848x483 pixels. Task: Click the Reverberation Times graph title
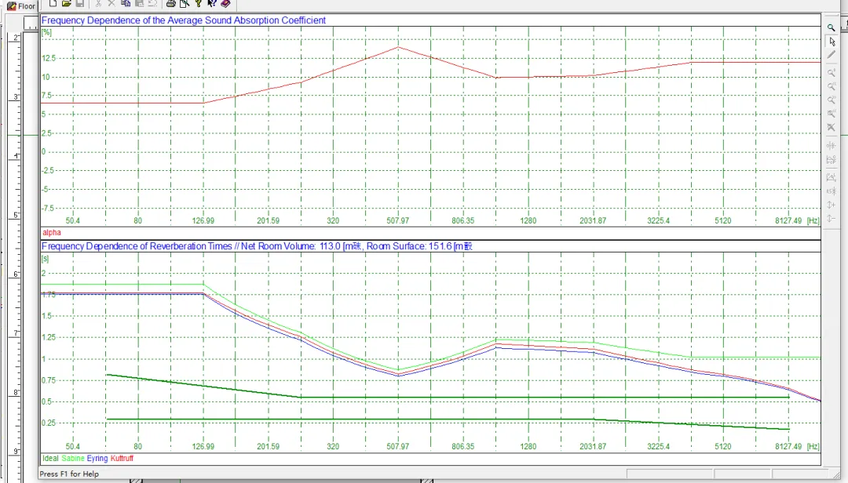coord(257,246)
